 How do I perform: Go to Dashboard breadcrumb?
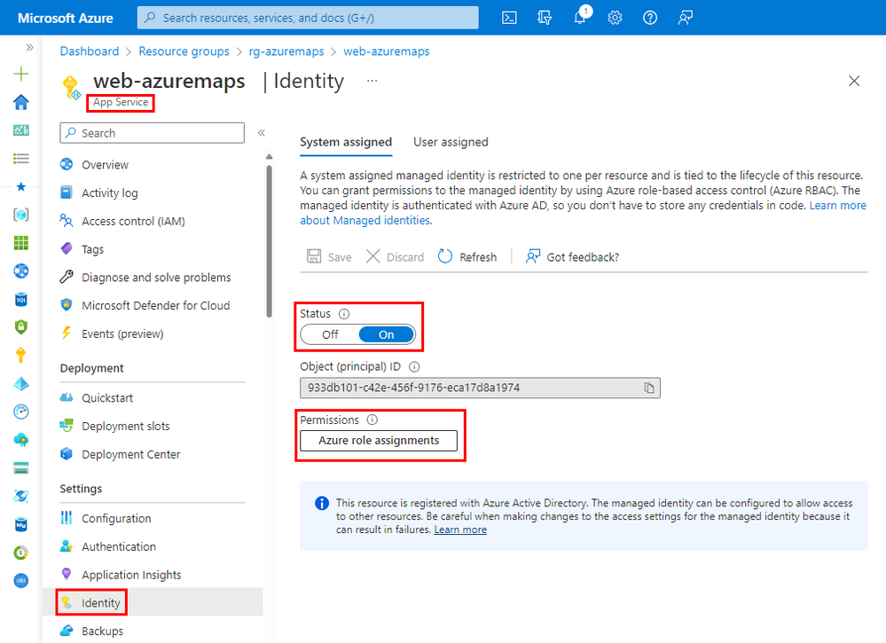tap(90, 51)
